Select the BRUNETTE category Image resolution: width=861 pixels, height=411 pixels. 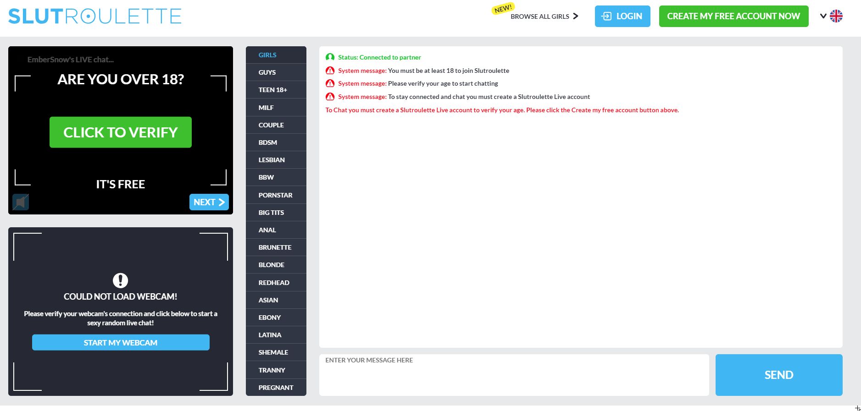coord(276,247)
